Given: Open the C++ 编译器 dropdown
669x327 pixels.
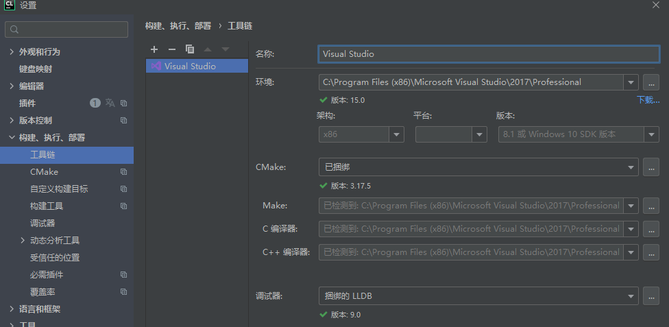Looking at the screenshot, I should [631, 252].
